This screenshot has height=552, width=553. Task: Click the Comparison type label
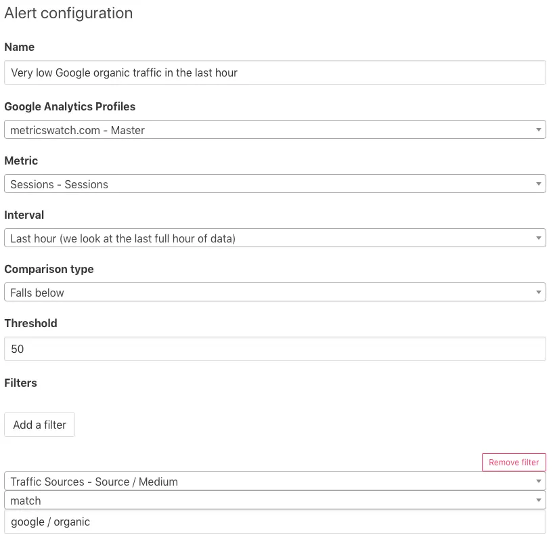coord(49,269)
